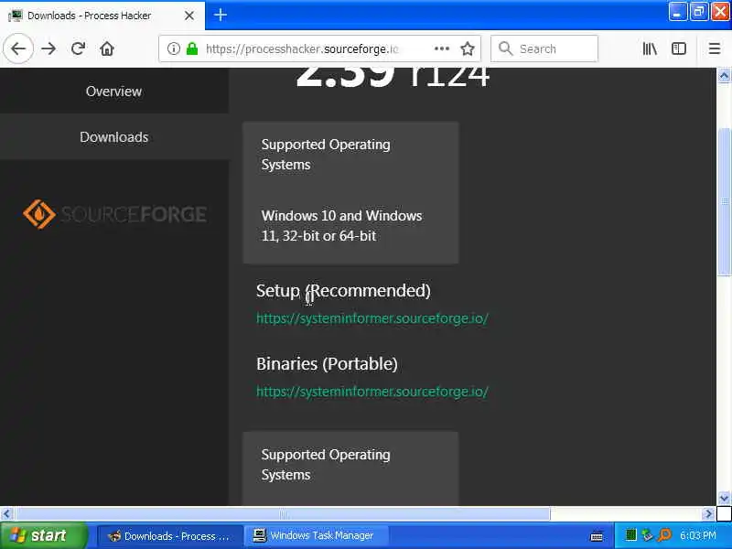Minimize the browser window

coord(677,12)
